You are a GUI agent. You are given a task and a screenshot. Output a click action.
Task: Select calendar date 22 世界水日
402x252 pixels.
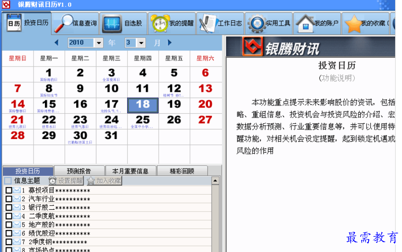49,121
